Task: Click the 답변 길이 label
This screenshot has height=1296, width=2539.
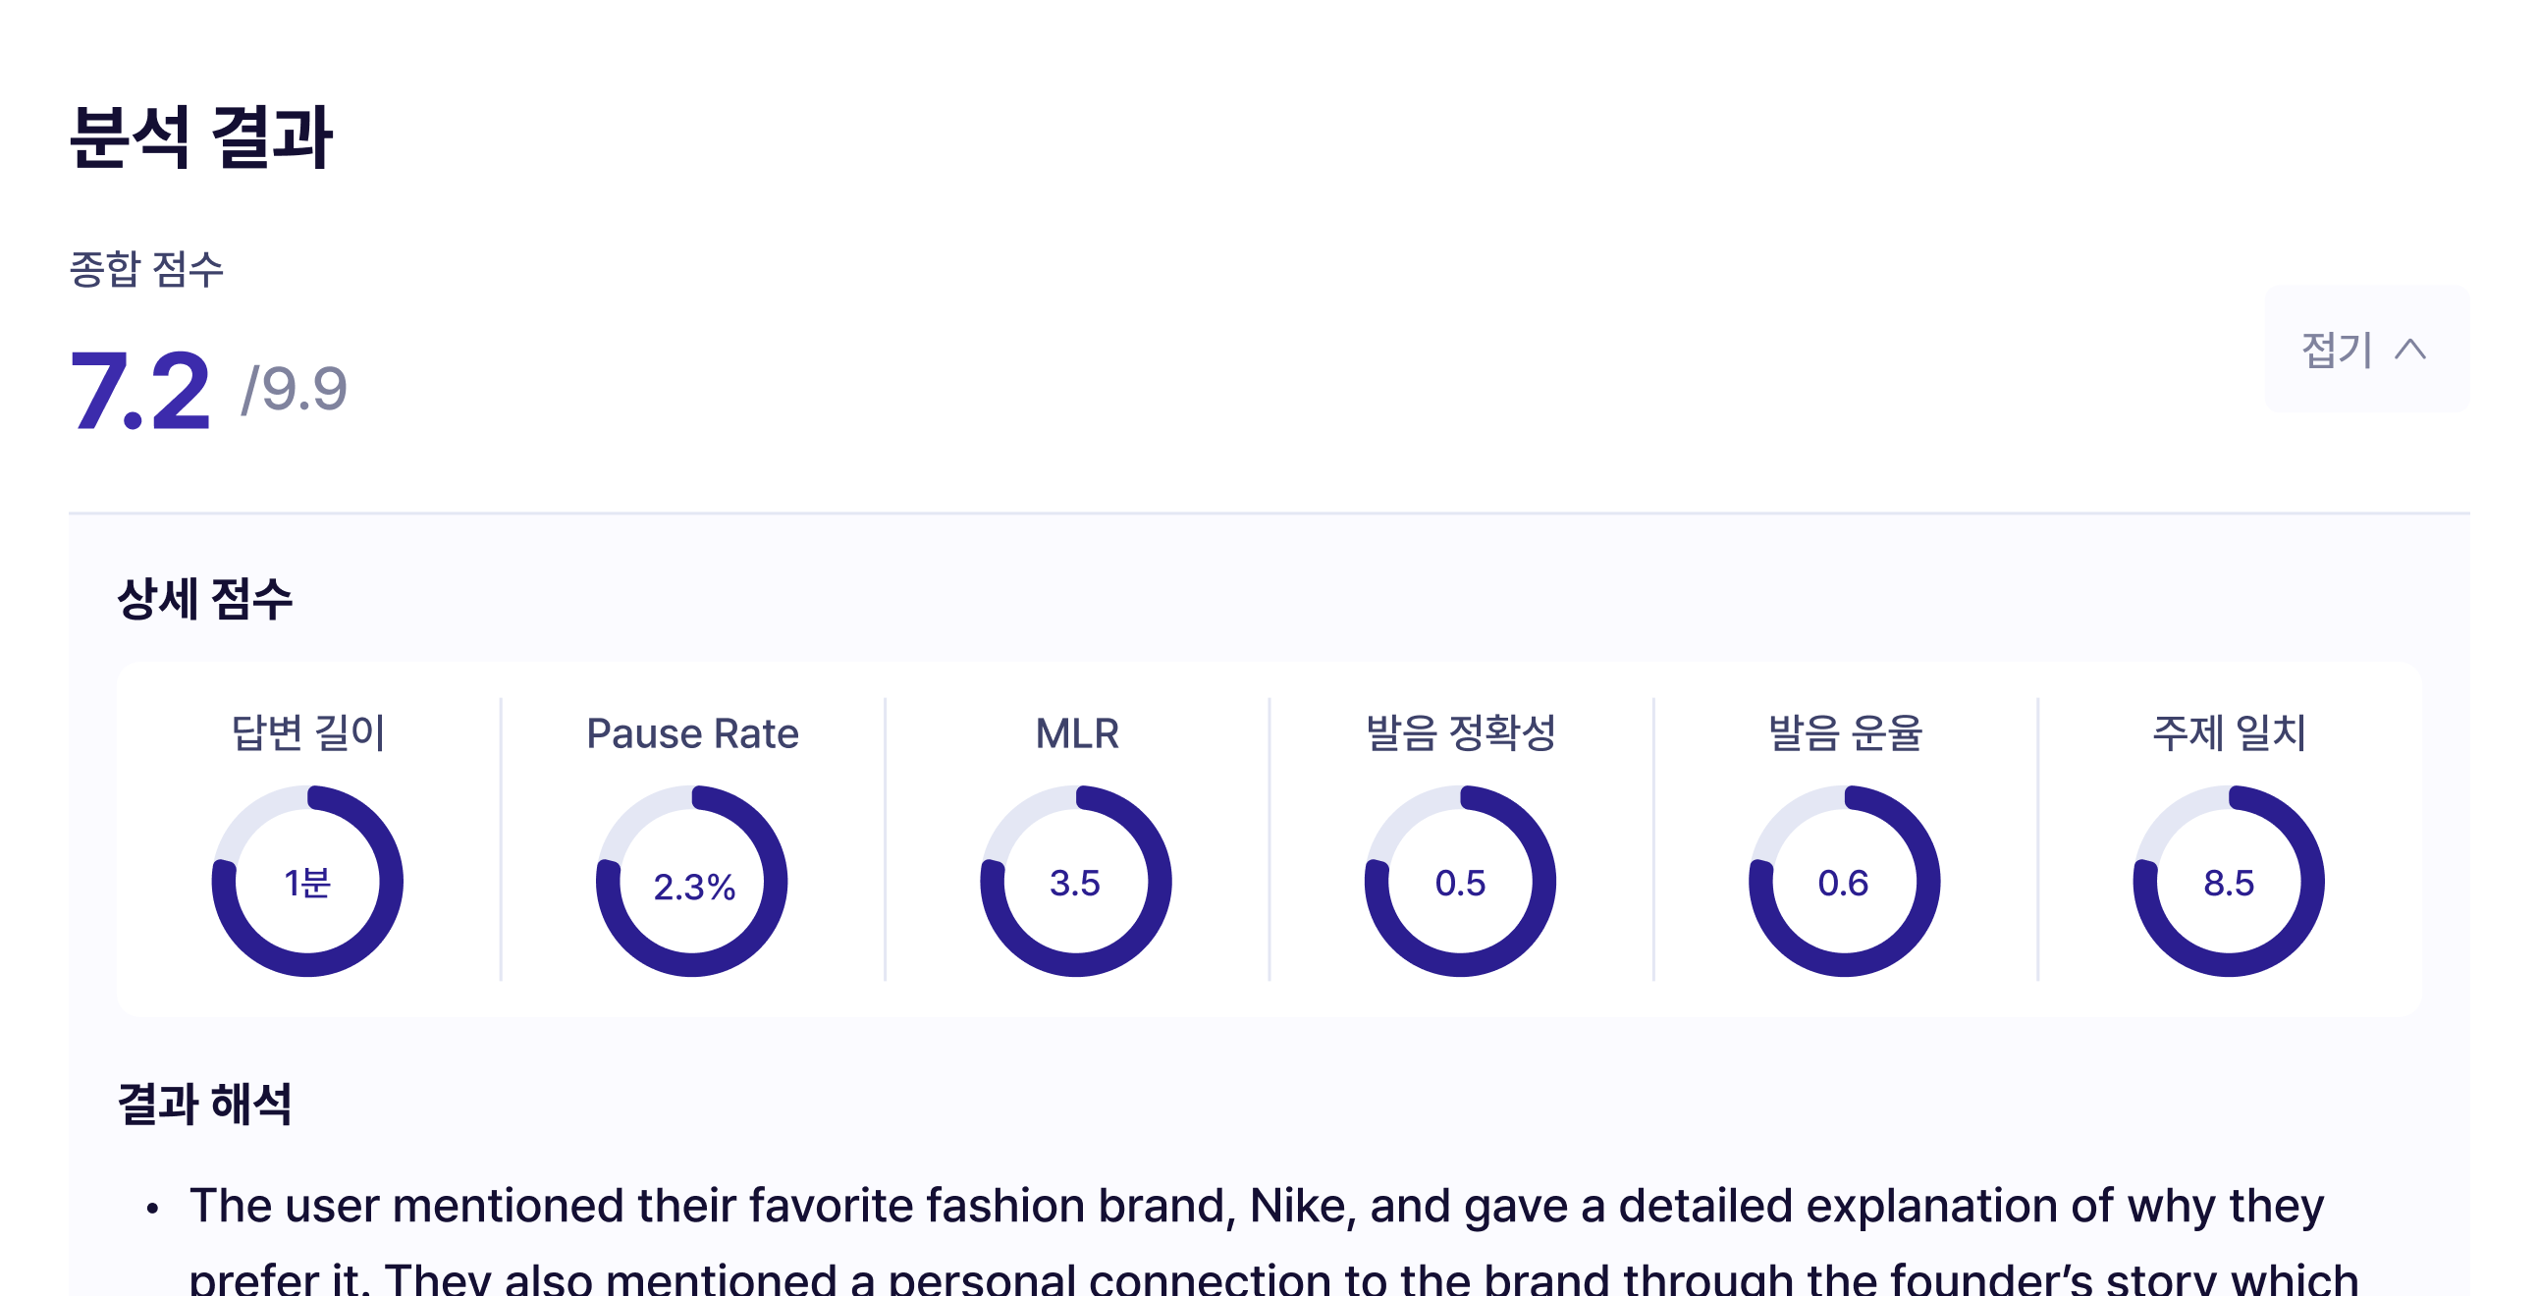Action: pyautogui.click(x=307, y=733)
